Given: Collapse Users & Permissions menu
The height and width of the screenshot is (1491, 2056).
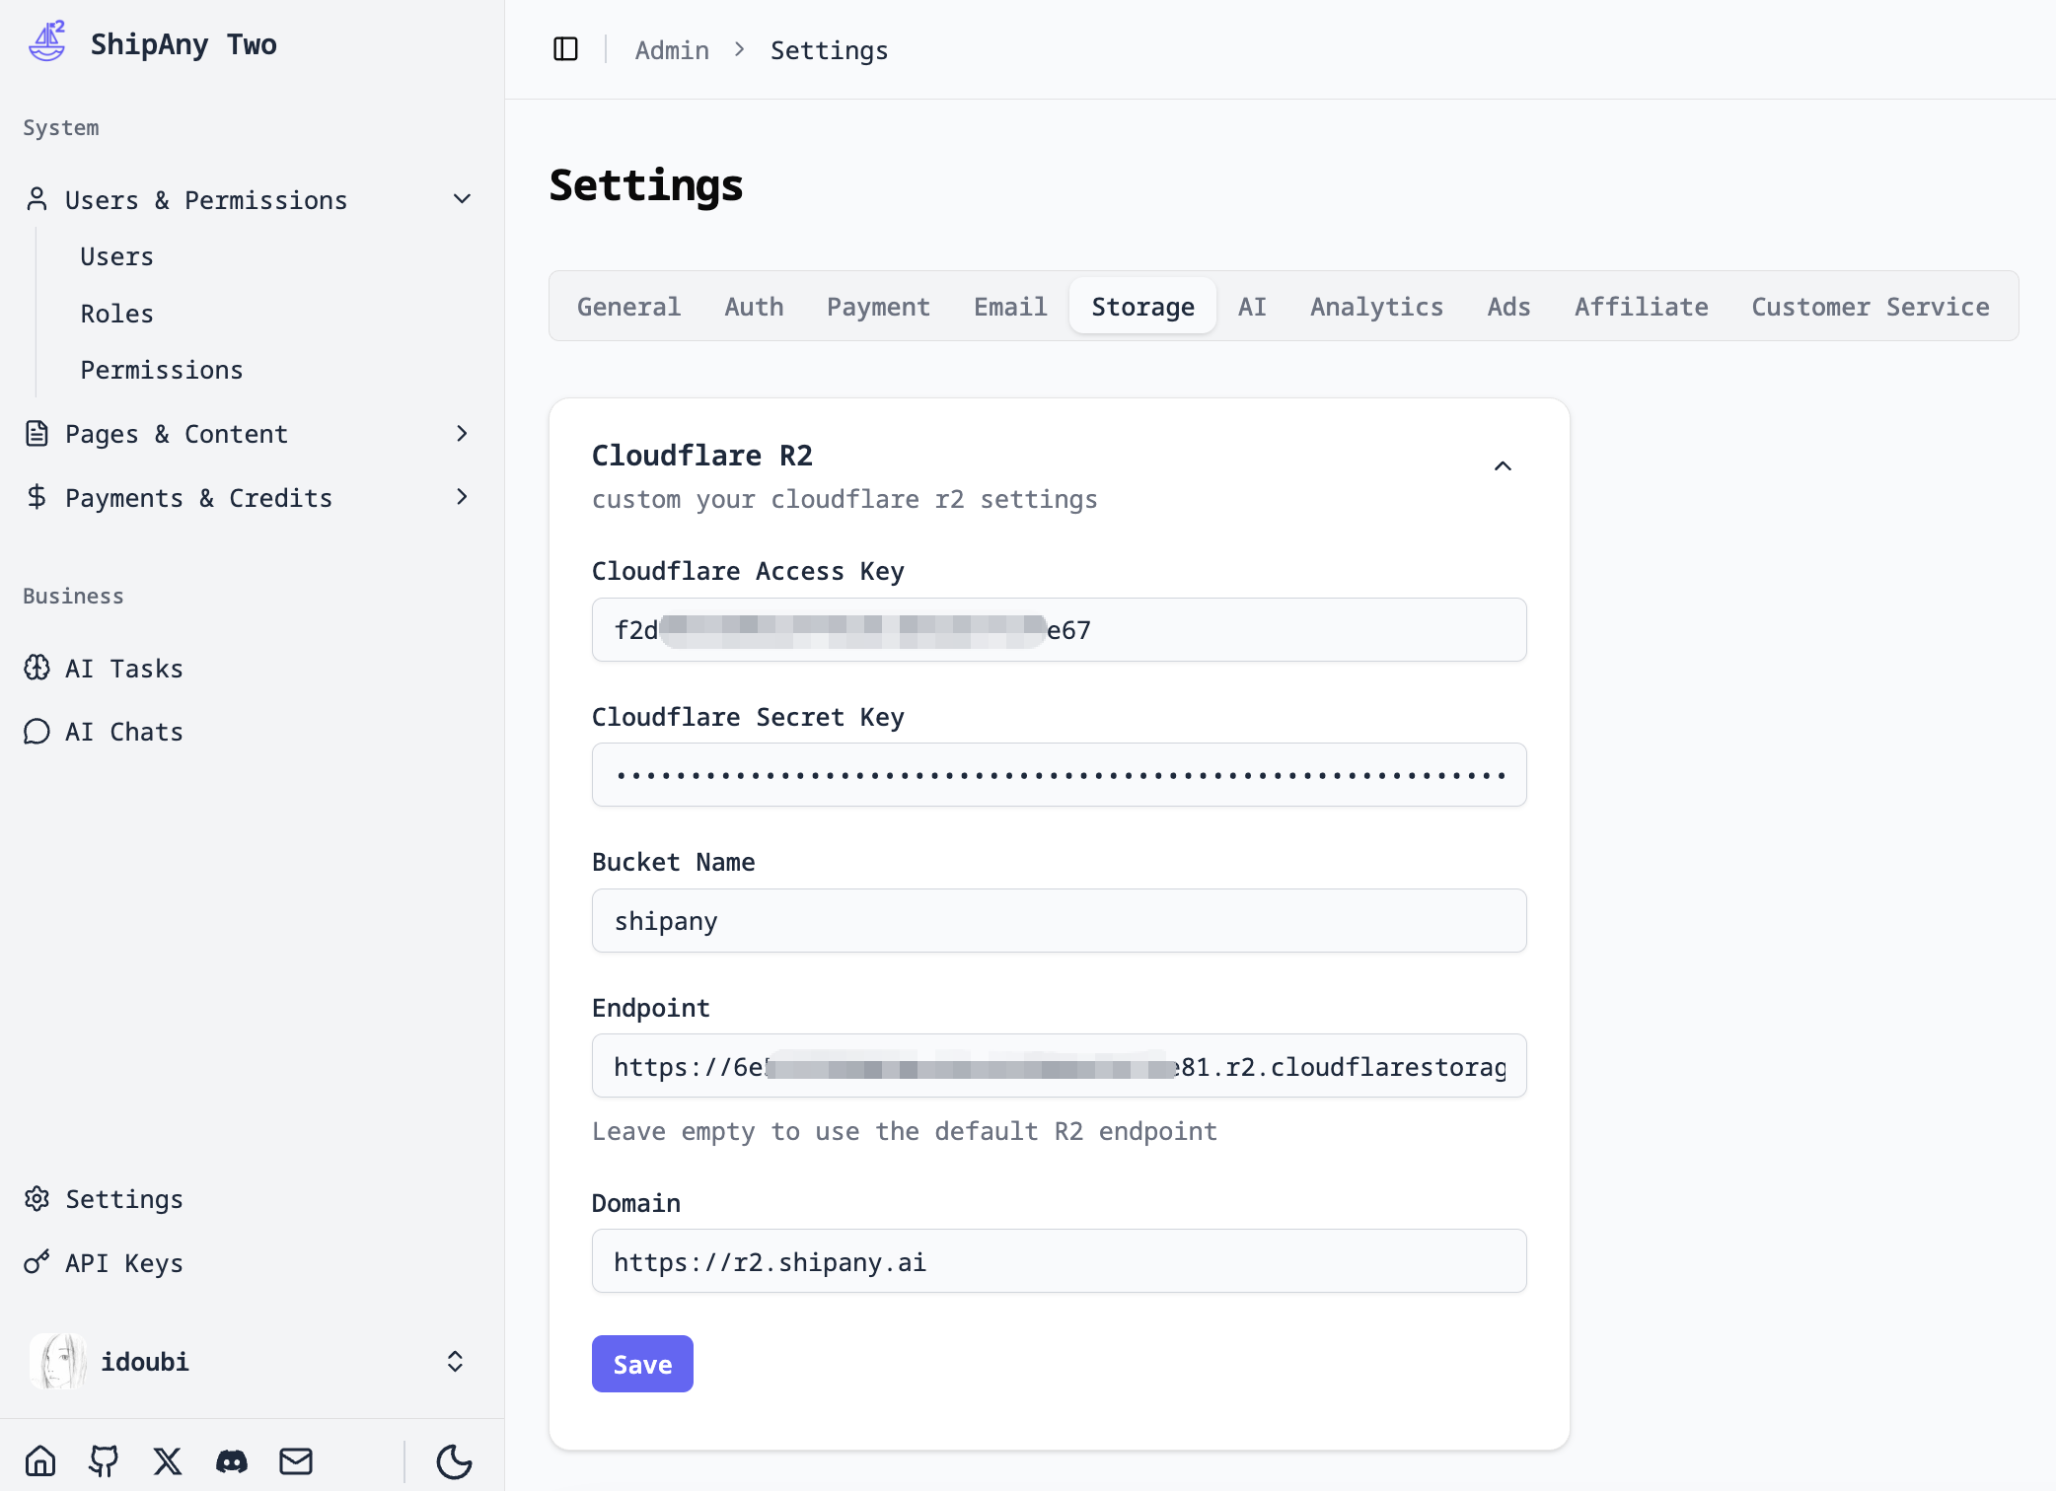Looking at the screenshot, I should tap(461, 199).
